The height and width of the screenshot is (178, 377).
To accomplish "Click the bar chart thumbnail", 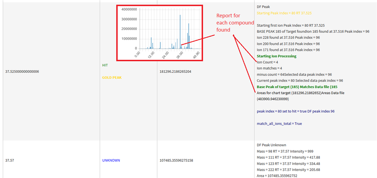I will [159, 33].
